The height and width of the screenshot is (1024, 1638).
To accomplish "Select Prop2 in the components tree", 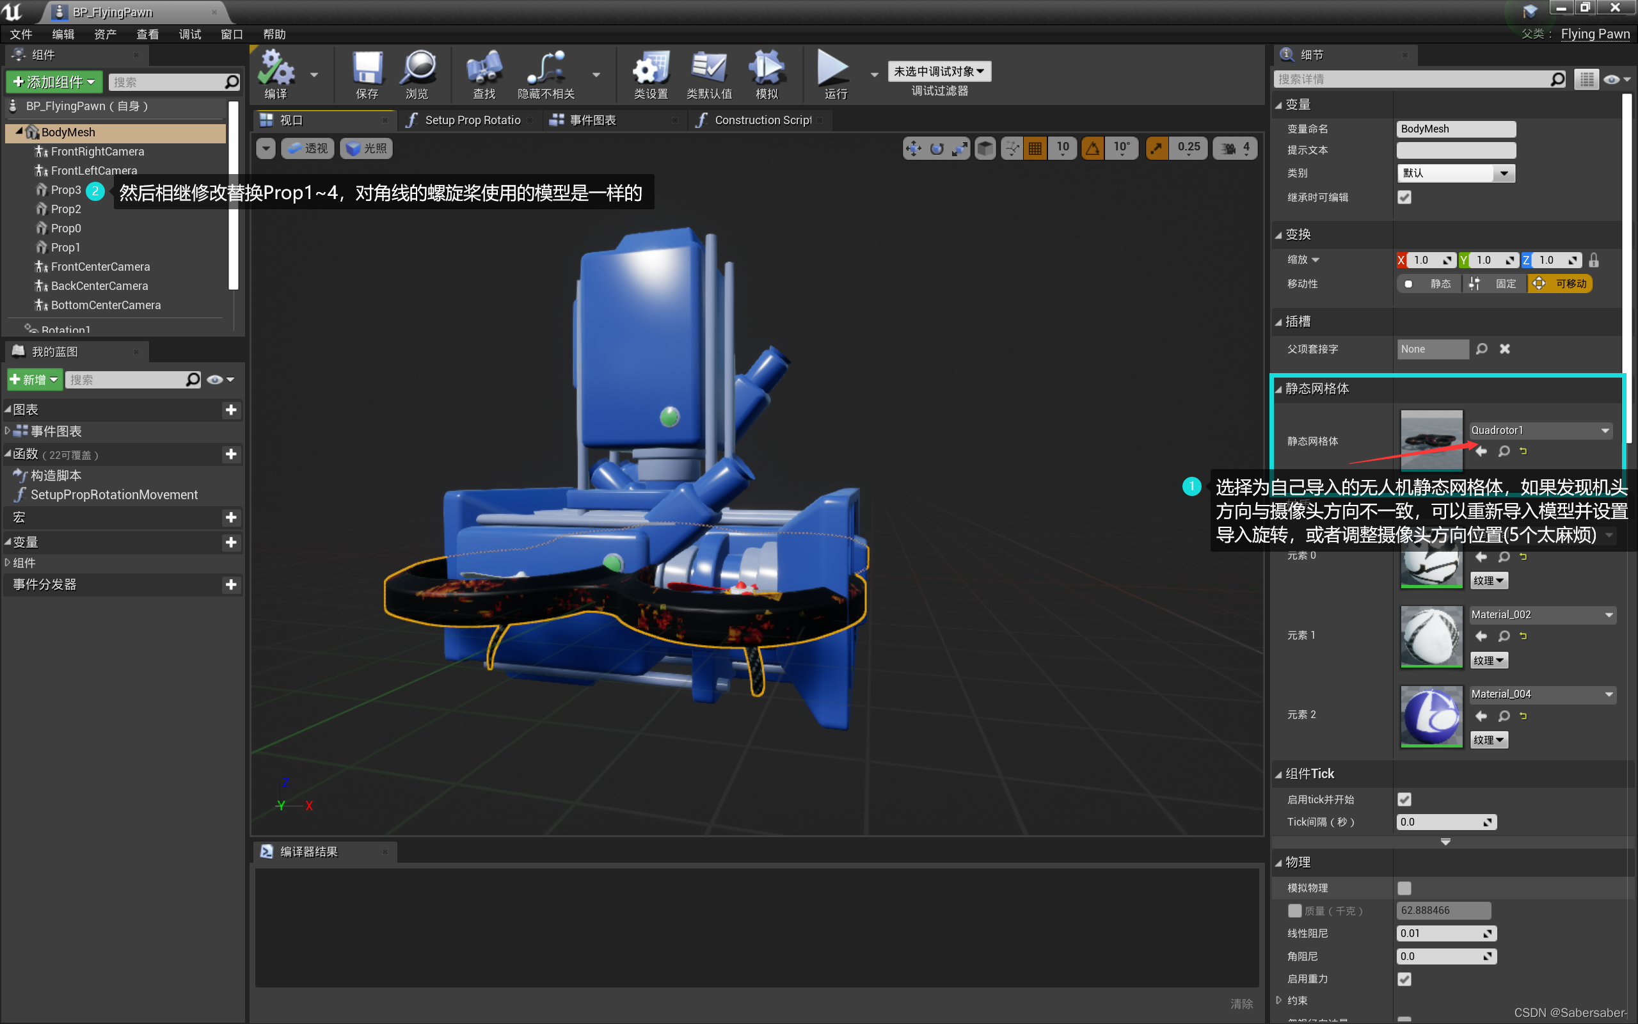I will click(66, 209).
